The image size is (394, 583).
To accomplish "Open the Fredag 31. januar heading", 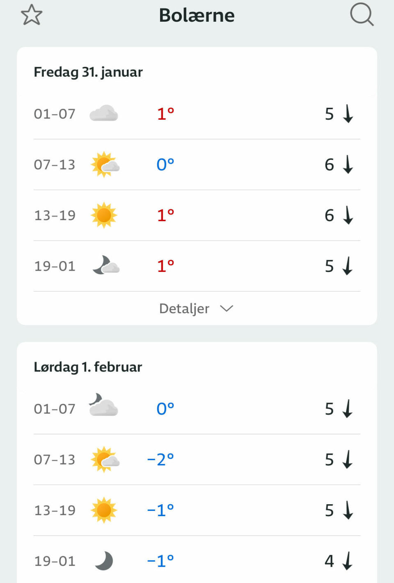I will [x=88, y=72].
